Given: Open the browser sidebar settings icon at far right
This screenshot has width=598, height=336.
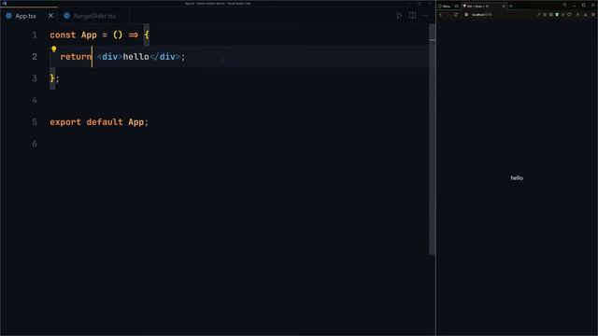Looking at the screenshot, I should pyautogui.click(x=593, y=15).
